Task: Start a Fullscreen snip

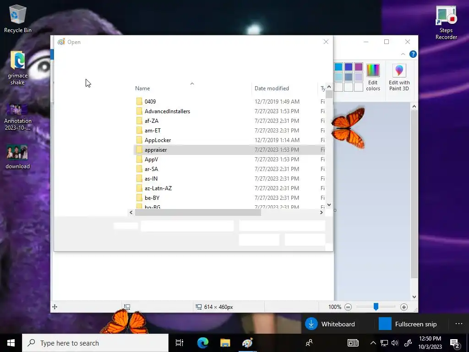Action: point(408,324)
